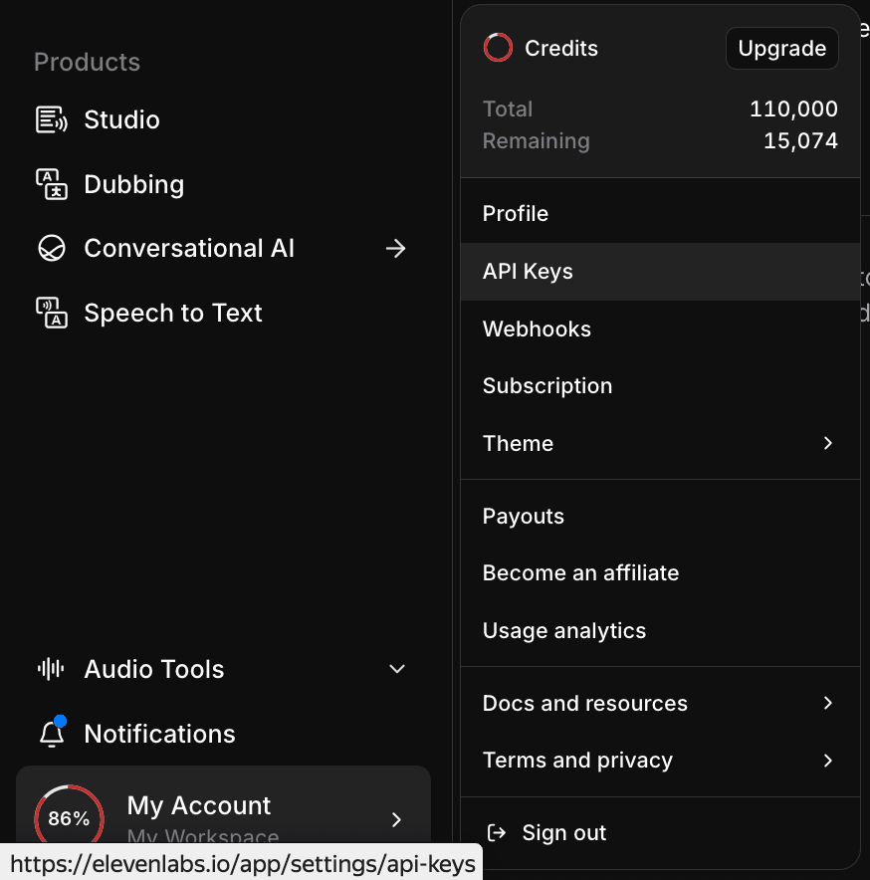Click the Sign out arrow icon

pyautogui.click(x=495, y=833)
